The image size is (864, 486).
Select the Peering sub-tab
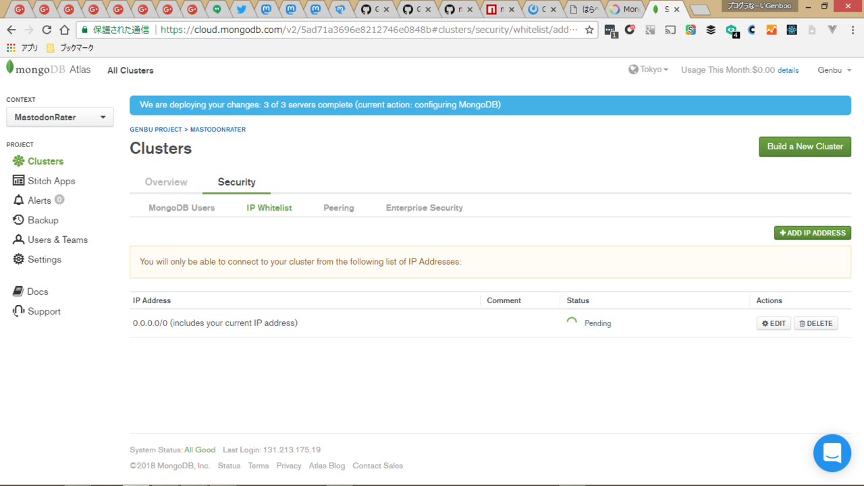click(x=338, y=208)
